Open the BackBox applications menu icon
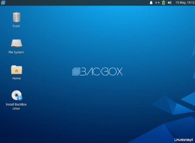The image size is (195, 143). click(3, 3)
